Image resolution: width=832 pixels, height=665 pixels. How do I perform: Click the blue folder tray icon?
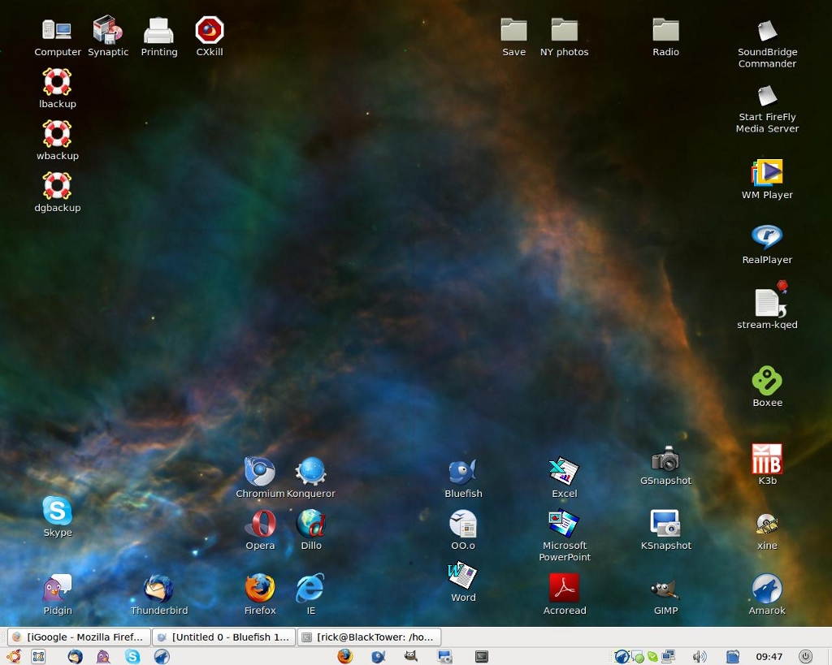733,657
